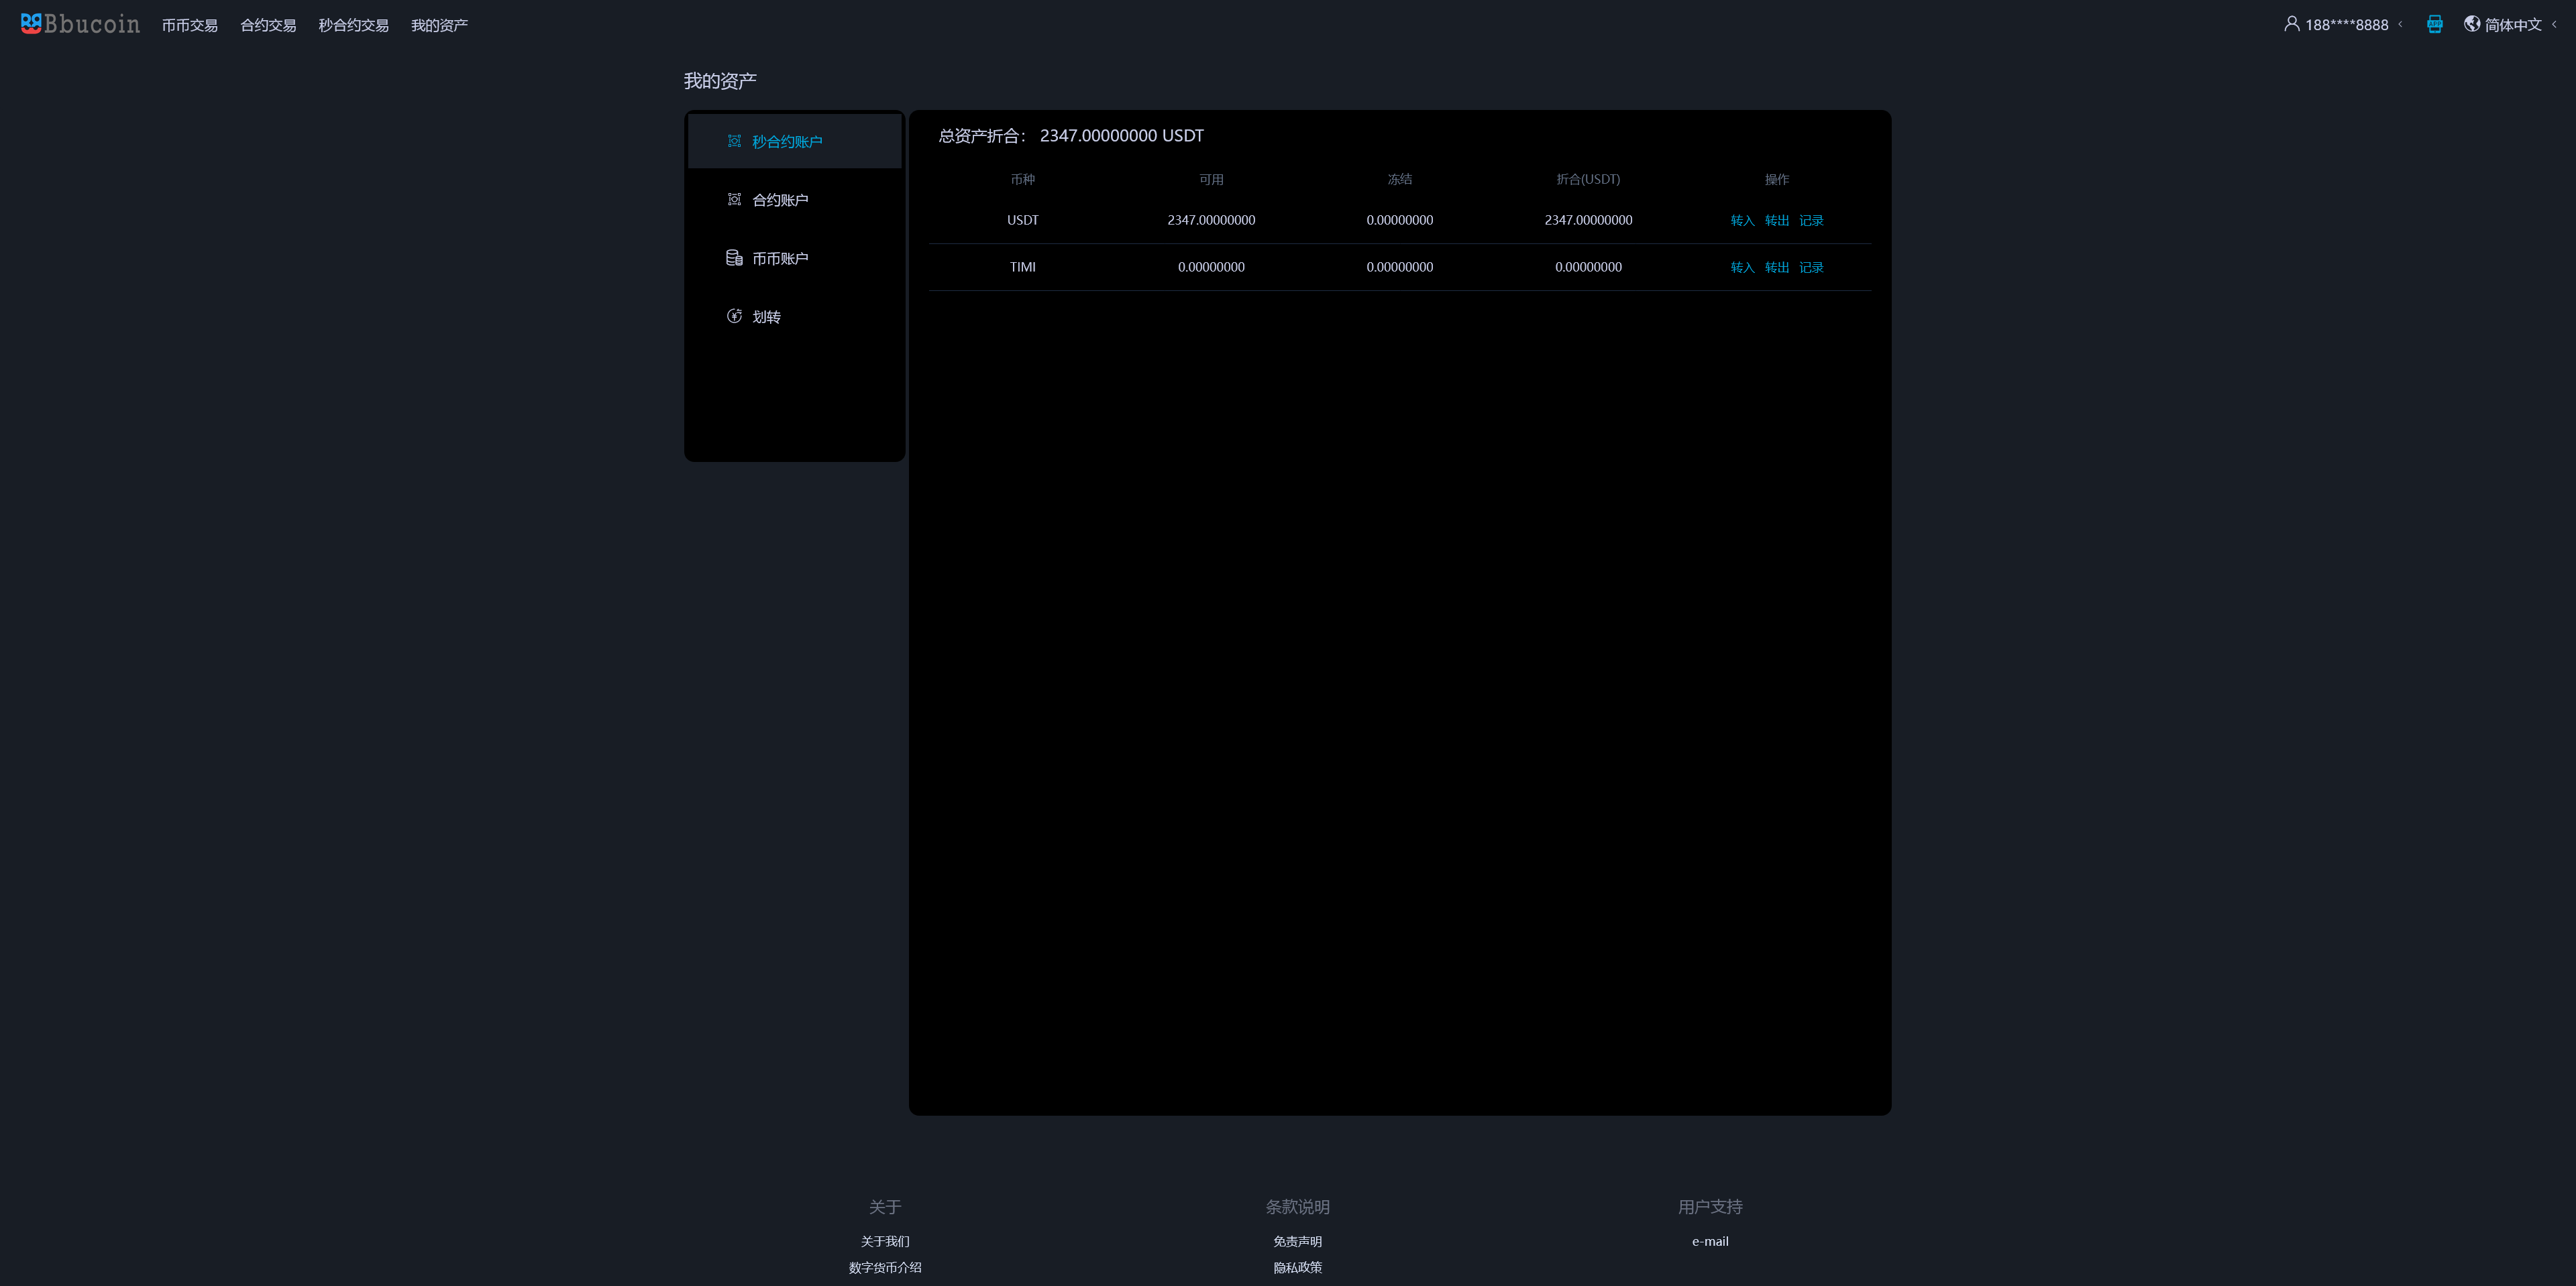Open the 免责声明 footer link
Viewport: 2576px width, 1286px height.
click(x=1297, y=1241)
